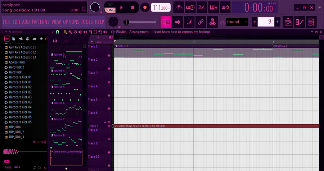Toggle wait for input to start playing
Image resolution: width=324 pixels, height=171 pixels.
pyautogui.click(x=190, y=8)
